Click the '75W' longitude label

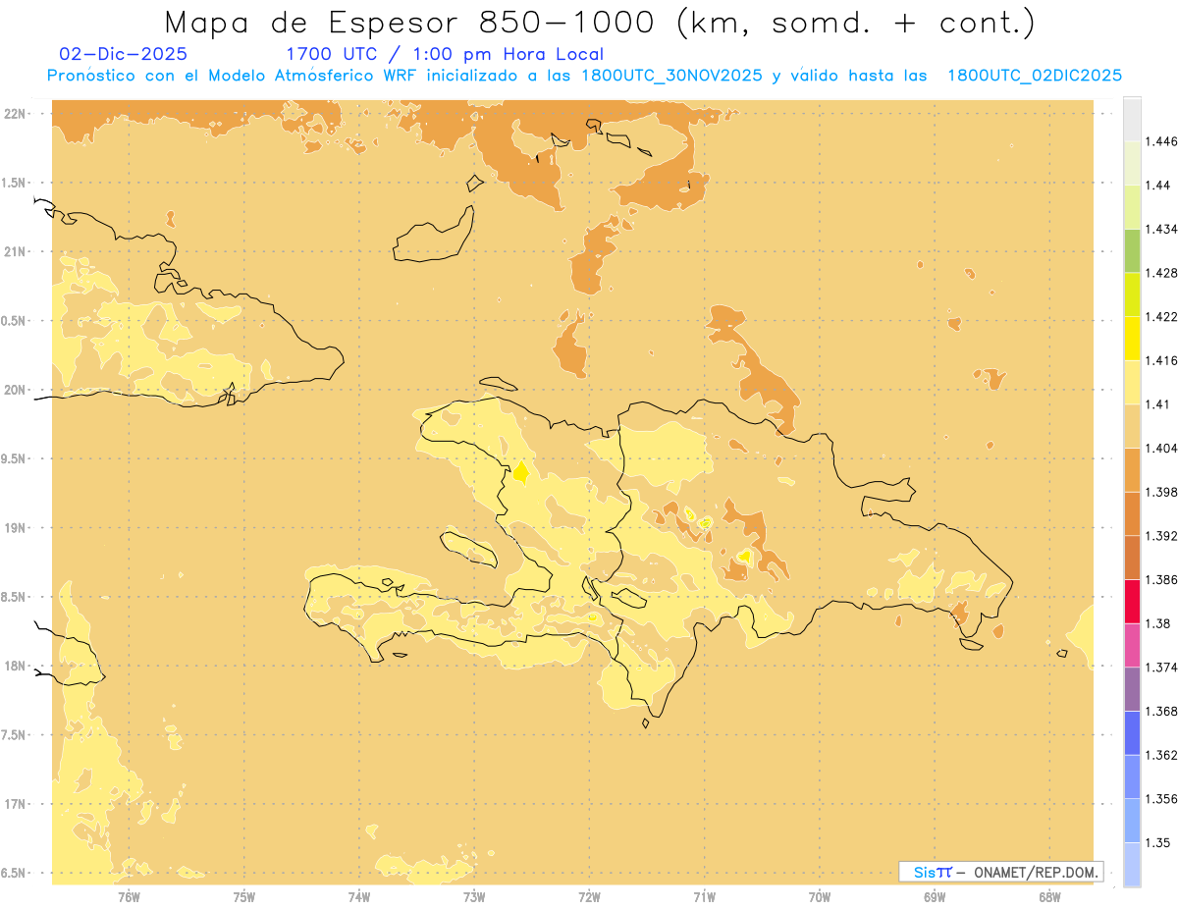pos(243,896)
